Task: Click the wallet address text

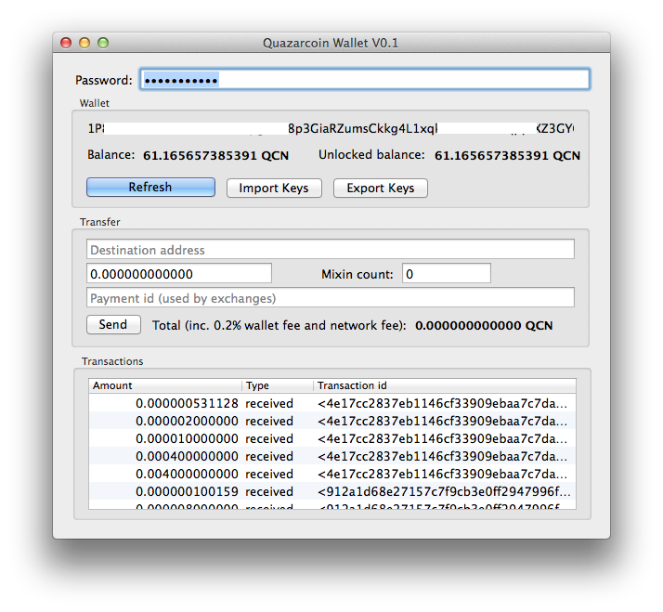Action: tap(331, 128)
